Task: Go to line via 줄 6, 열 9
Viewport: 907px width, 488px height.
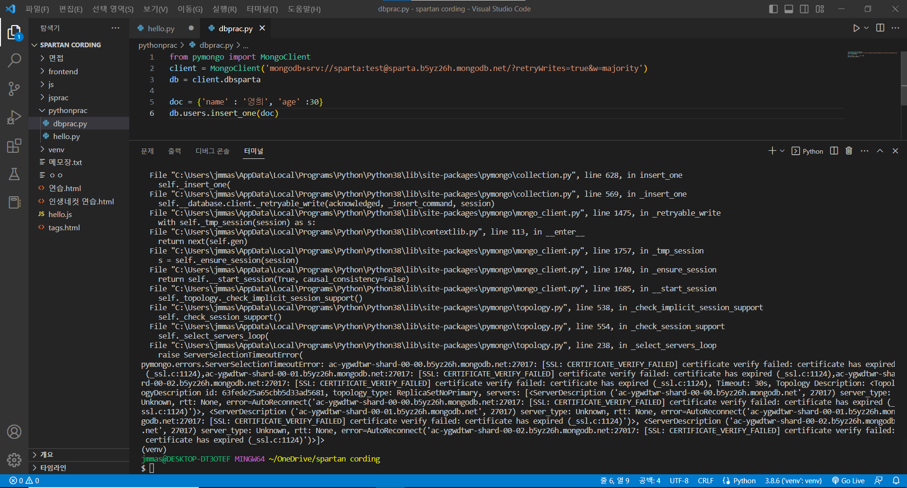Action: pos(615,480)
